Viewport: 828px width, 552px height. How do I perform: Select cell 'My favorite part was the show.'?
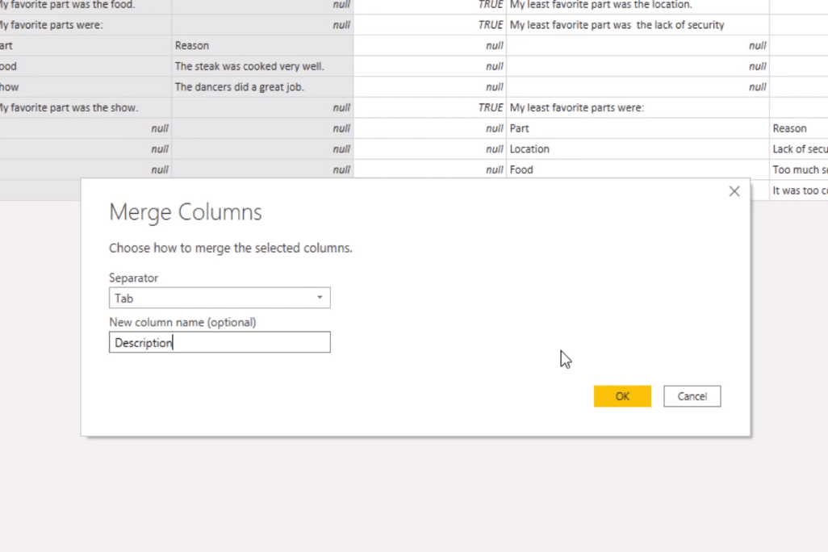click(85, 108)
